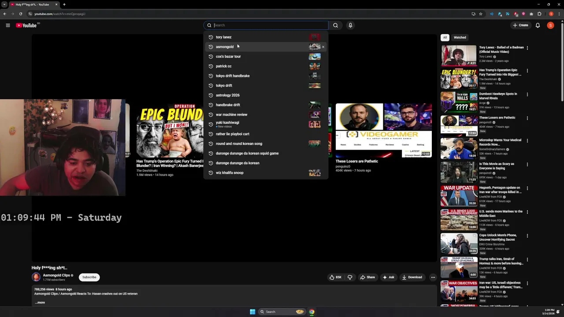Image resolution: width=564 pixels, height=317 pixels.
Task: Like the video with 85K likes
Action: tap(336, 277)
